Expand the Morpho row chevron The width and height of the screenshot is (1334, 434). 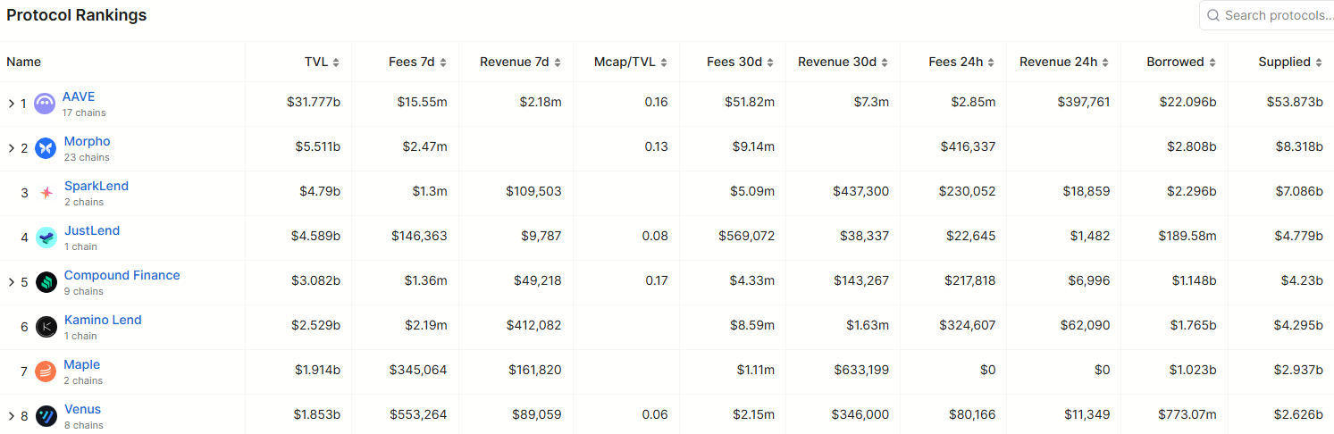click(x=11, y=148)
